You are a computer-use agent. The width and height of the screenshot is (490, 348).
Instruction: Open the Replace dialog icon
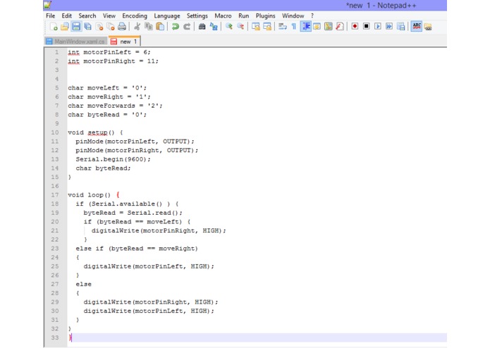(x=214, y=27)
